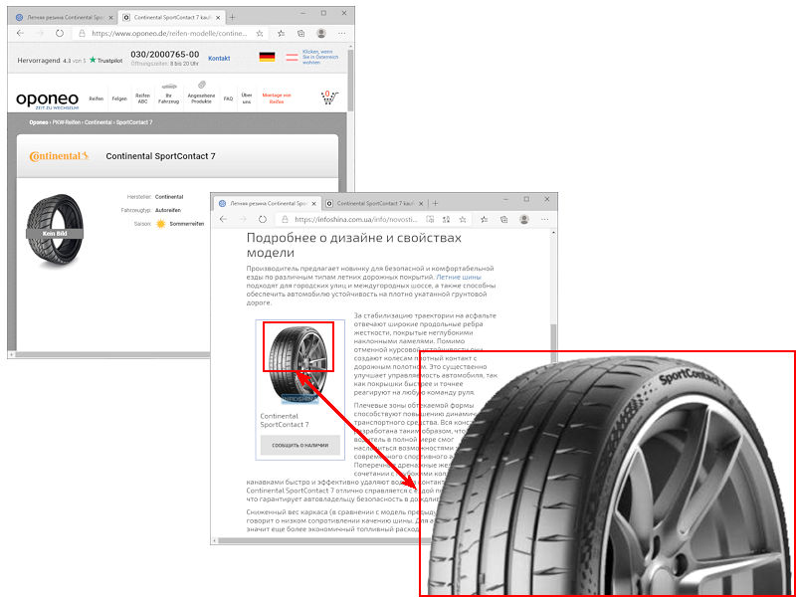The image size is (796, 597).
Task: Go back in the oponeo browser window
Action: click(x=20, y=33)
